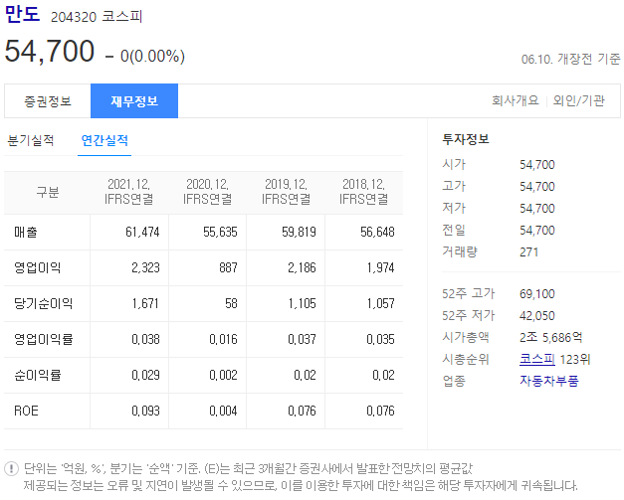
Task: Click the 순이익률 value 0.002
Action: [x=223, y=375]
